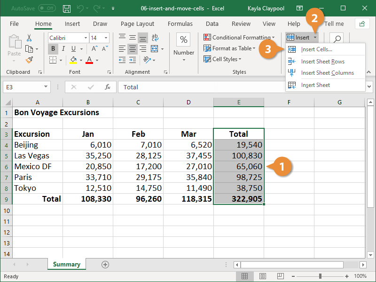Click Insert Cells... menu option
376x282 pixels.
click(316, 49)
